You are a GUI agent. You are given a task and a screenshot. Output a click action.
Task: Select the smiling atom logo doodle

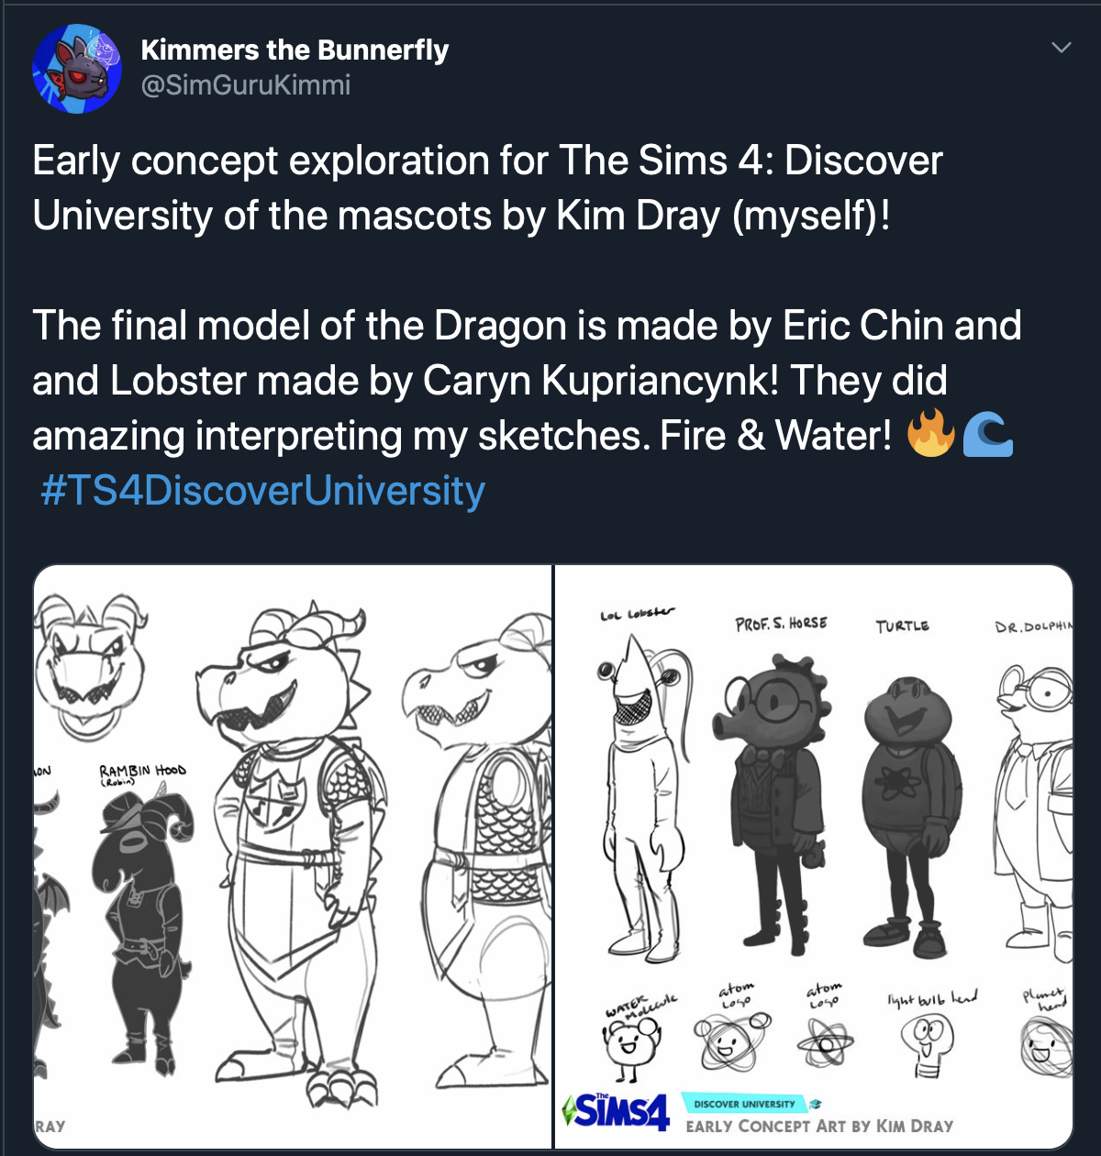[730, 1041]
